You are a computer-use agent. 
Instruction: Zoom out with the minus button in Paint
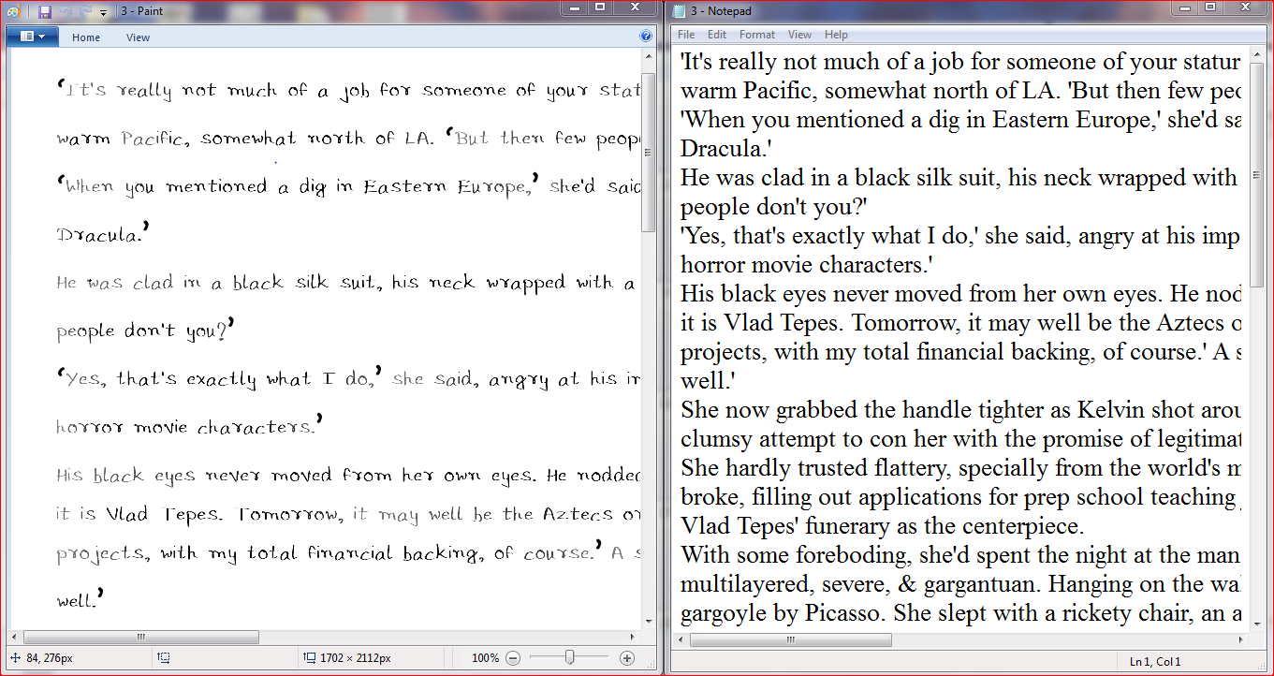(513, 658)
